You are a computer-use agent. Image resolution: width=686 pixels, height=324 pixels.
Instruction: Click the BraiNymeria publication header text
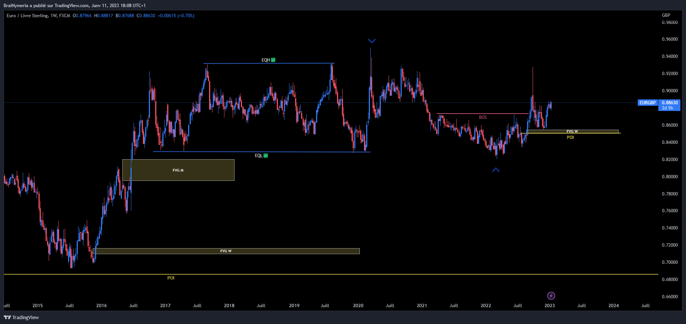point(74,6)
